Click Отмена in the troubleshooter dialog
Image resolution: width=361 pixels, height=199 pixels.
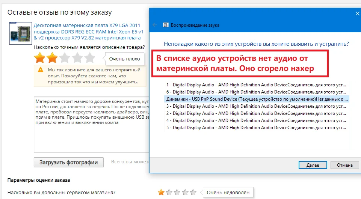[344, 165]
